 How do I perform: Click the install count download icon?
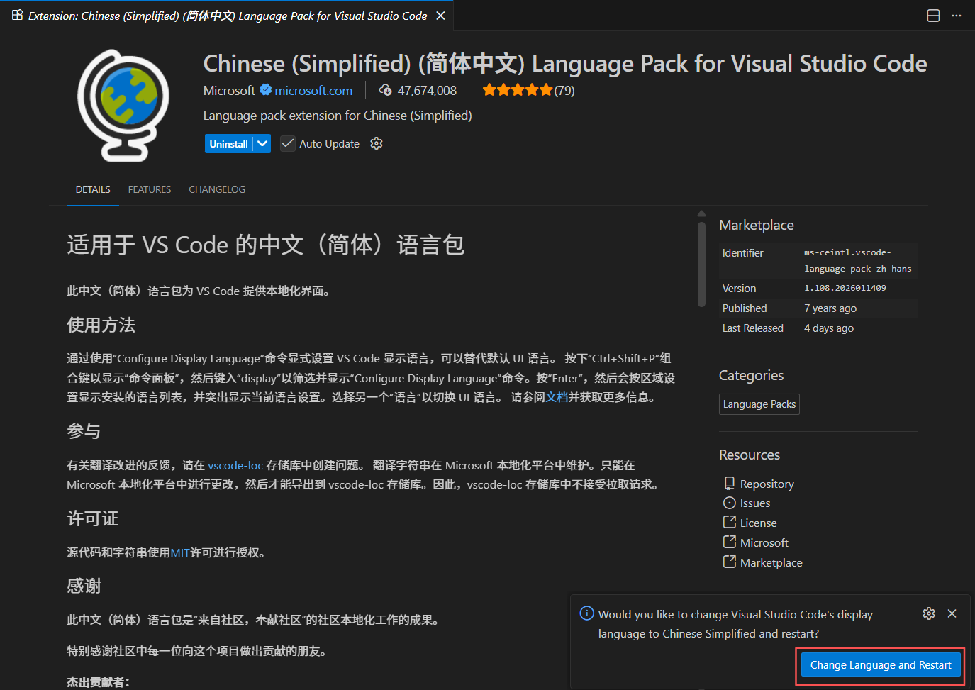(x=385, y=90)
